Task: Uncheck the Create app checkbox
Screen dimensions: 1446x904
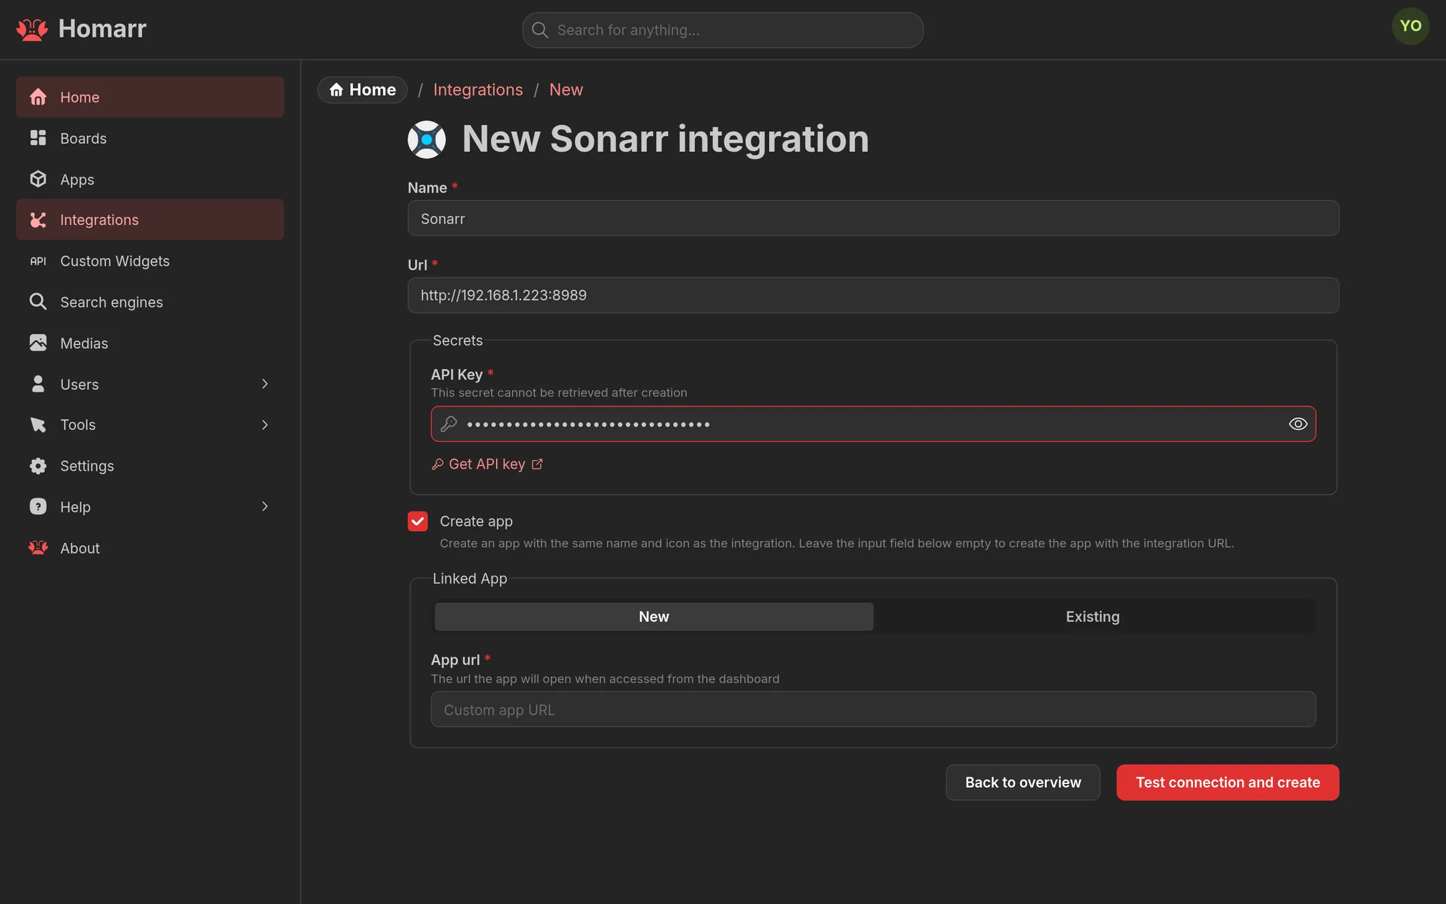Action: [x=418, y=521]
